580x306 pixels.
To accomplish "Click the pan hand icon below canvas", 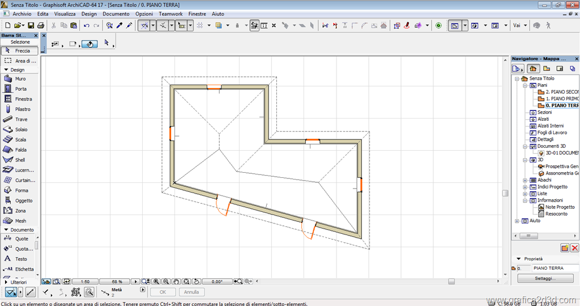I will (x=176, y=281).
